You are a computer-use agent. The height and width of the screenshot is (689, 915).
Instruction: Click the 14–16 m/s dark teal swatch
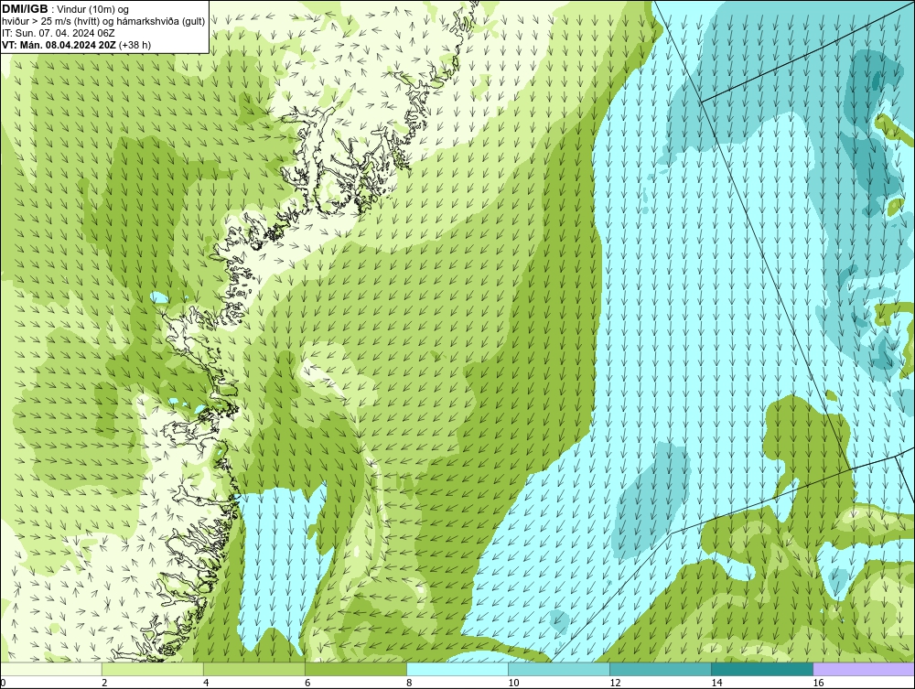761,669
